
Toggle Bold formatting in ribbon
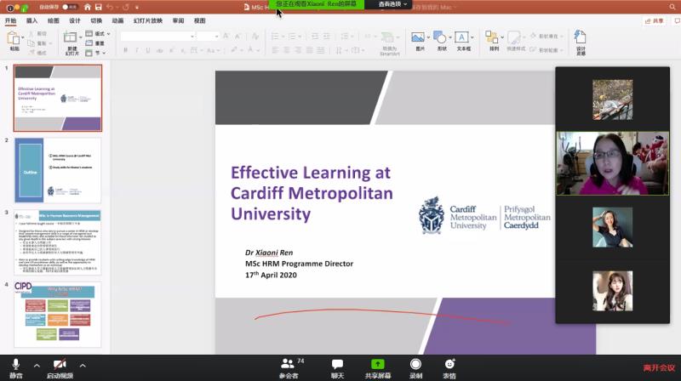click(x=125, y=50)
